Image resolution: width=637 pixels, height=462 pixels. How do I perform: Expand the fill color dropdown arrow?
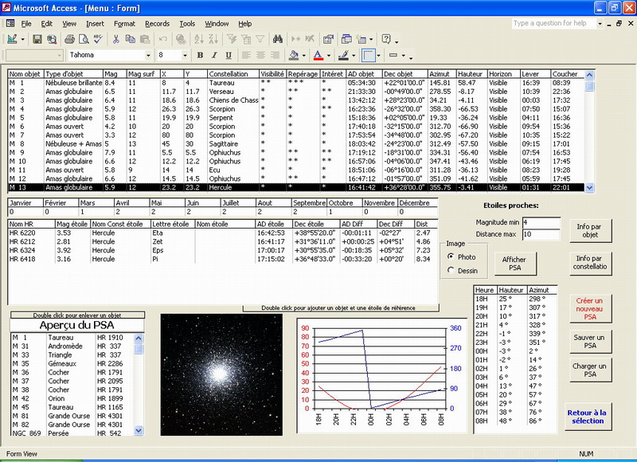(305, 56)
